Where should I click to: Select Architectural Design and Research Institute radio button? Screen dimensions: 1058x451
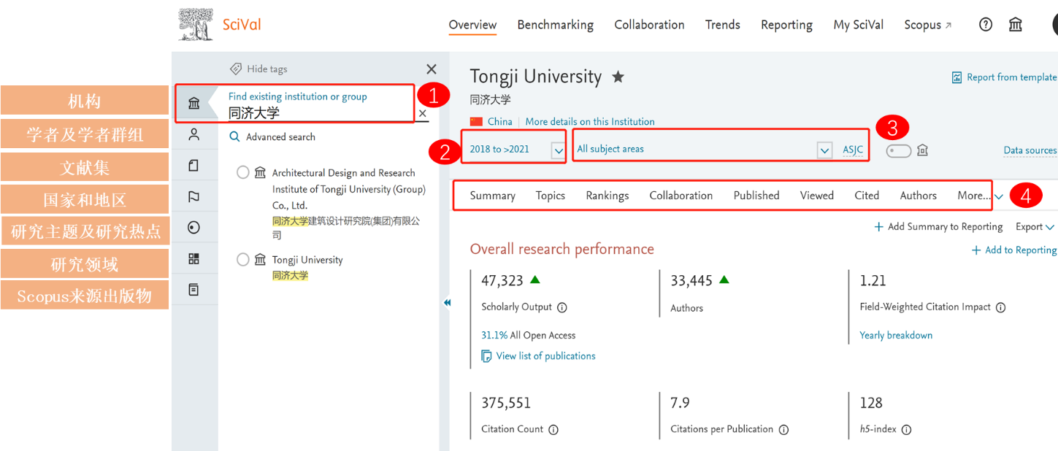pyautogui.click(x=243, y=173)
